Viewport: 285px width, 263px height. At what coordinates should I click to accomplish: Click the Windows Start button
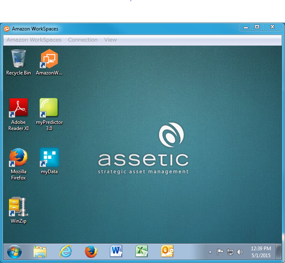click(14, 251)
